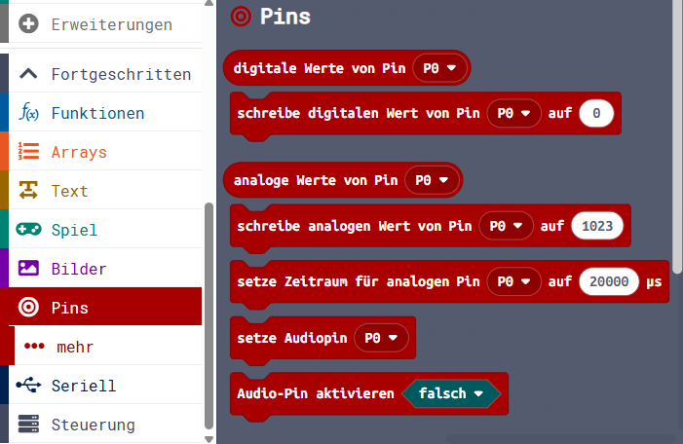Click the Erweiterungen plus icon
Image resolution: width=683 pixels, height=444 pixels.
pyautogui.click(x=28, y=23)
